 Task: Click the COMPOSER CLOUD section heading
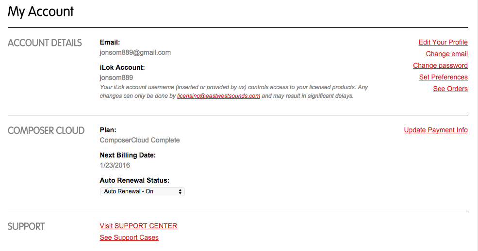point(46,130)
